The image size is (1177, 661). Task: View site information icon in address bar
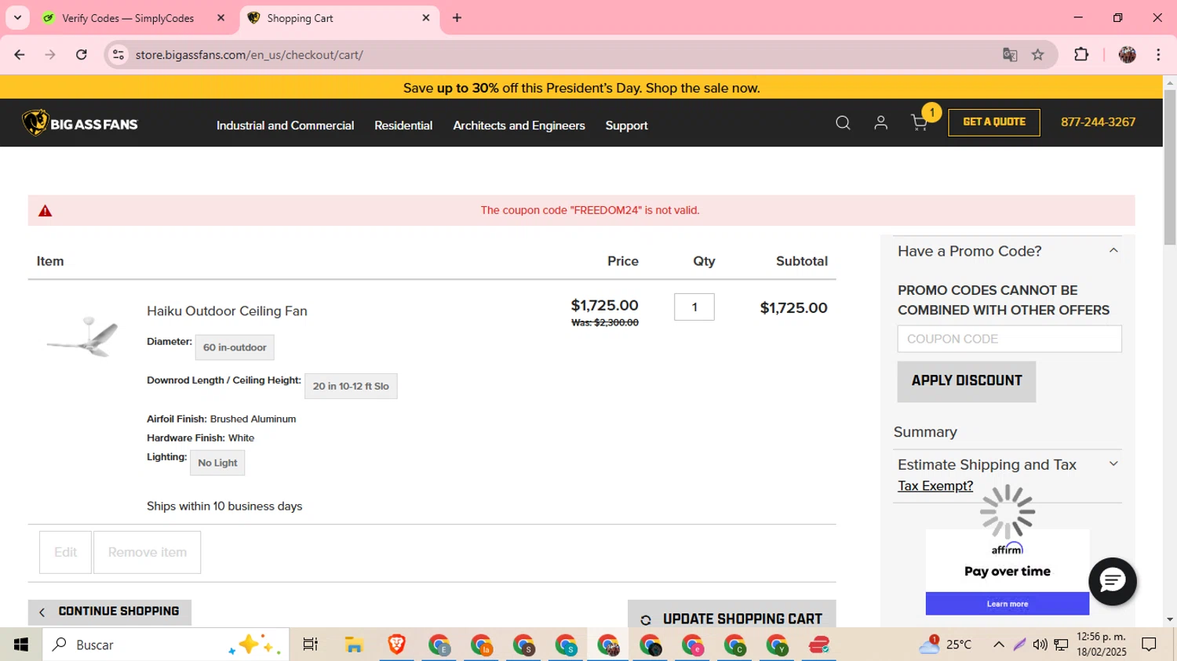118,55
